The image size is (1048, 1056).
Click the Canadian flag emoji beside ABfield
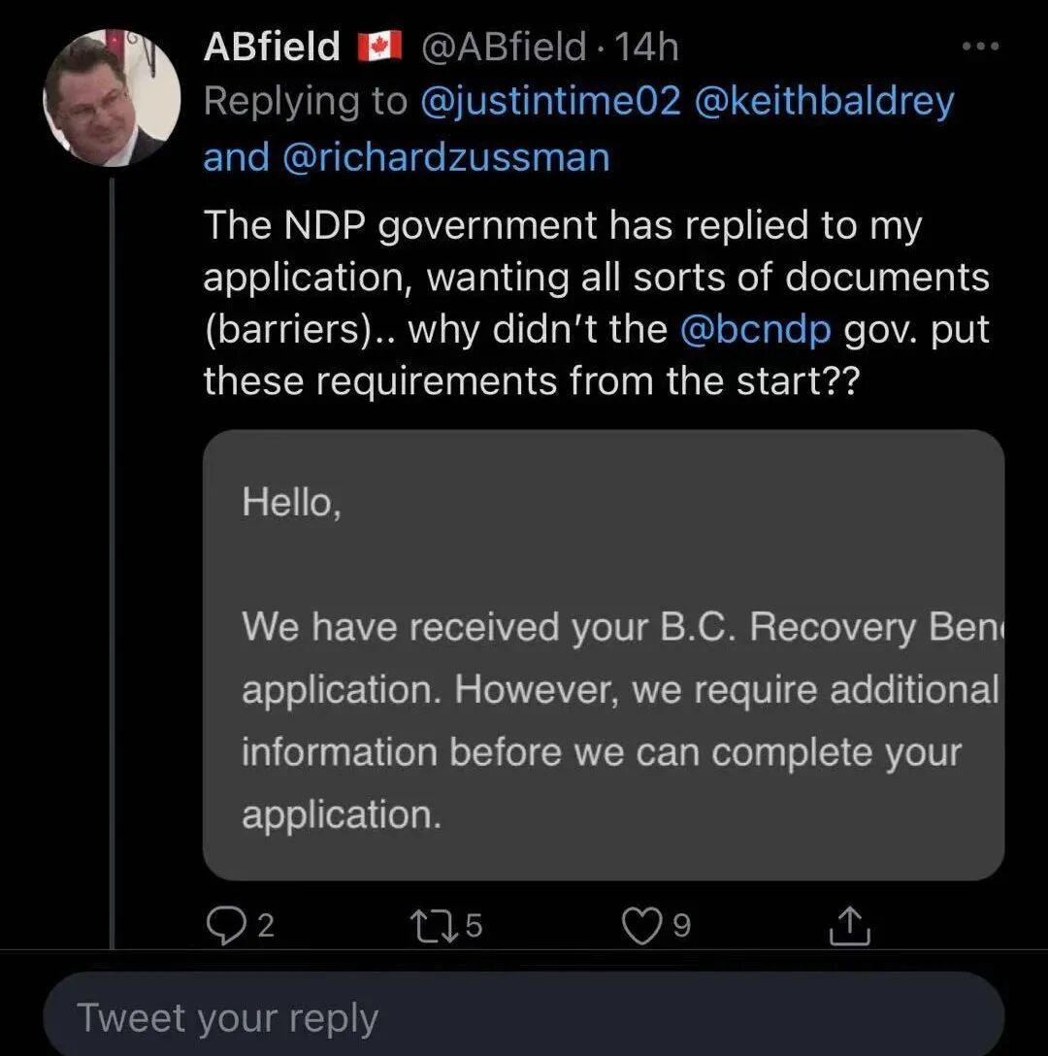click(x=379, y=48)
